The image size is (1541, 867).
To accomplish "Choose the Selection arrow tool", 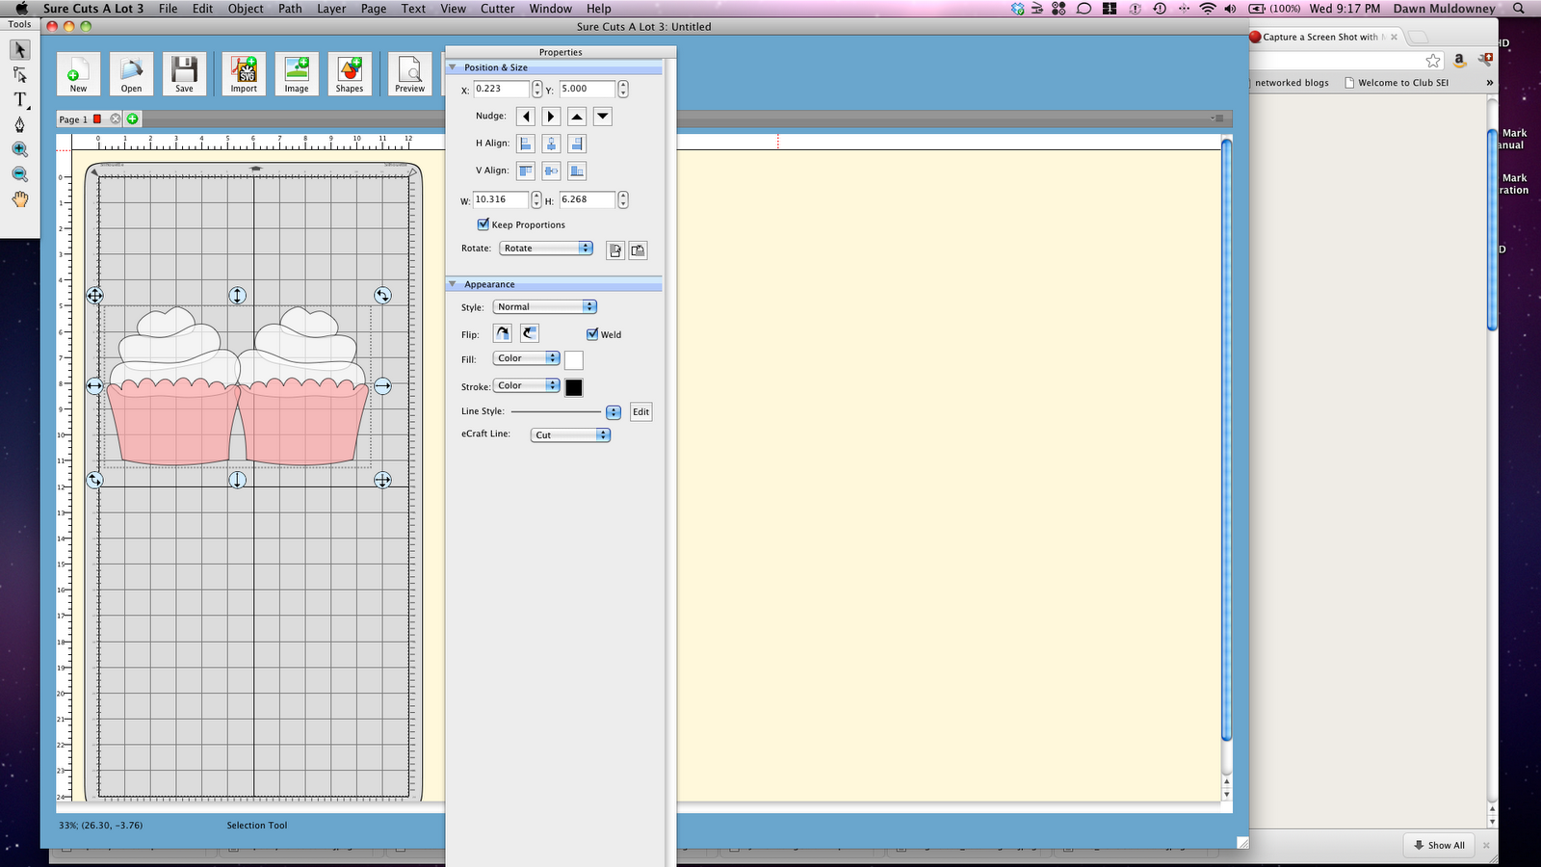I will 18,49.
